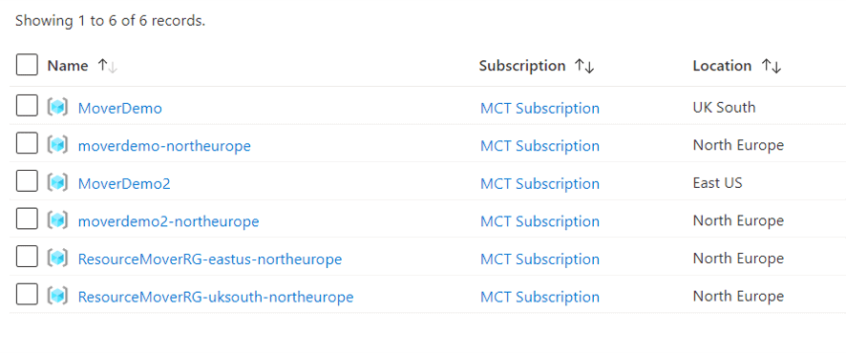The image size is (846, 353).
Task: Open ResourceMoverRG-eastus-northeurope resource group
Action: (210, 260)
